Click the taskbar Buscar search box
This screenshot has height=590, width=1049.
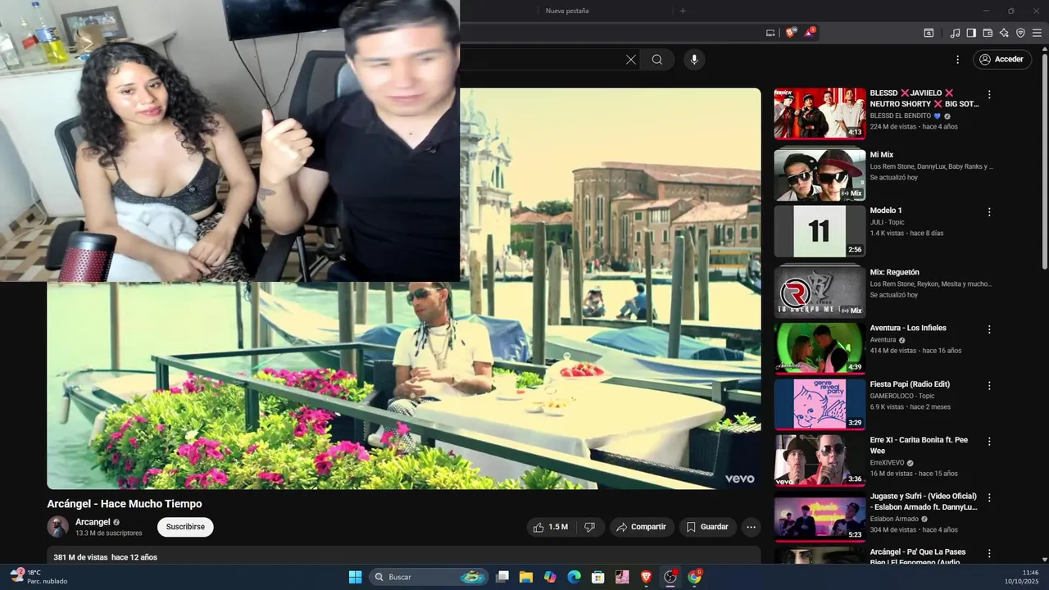(429, 577)
